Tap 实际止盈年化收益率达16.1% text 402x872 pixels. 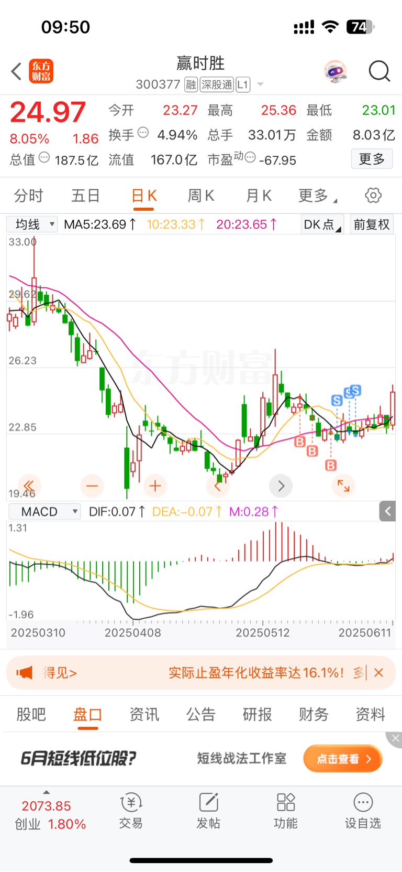(x=256, y=673)
